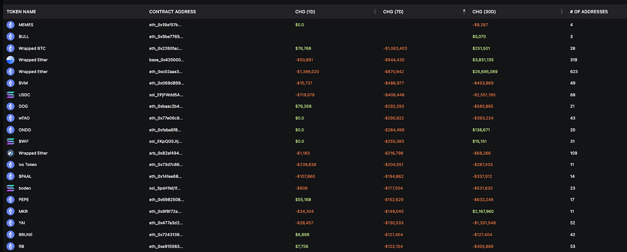Click contract address arb_0x82af494...
The height and width of the screenshot is (252, 627).
click(166, 153)
